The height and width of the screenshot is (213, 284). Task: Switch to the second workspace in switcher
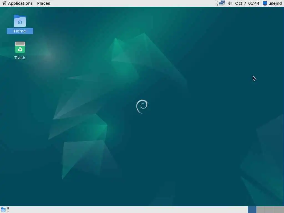click(x=261, y=210)
